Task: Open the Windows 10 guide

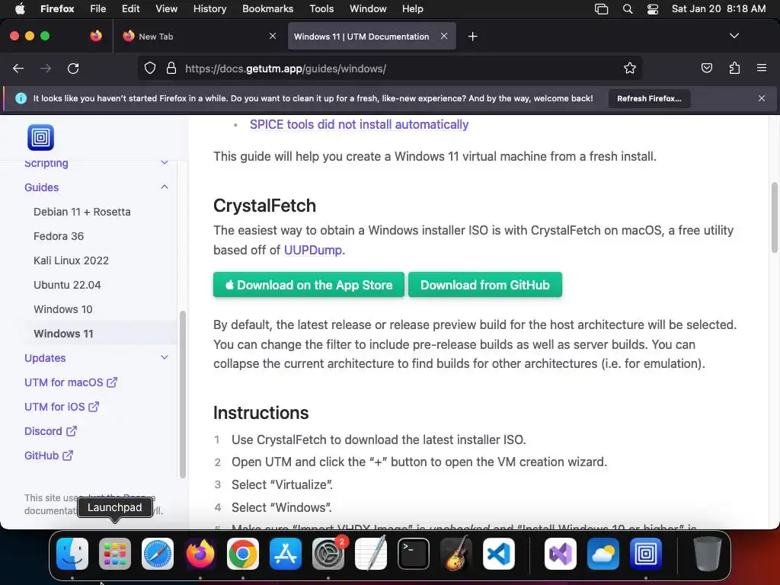Action: pos(63,309)
